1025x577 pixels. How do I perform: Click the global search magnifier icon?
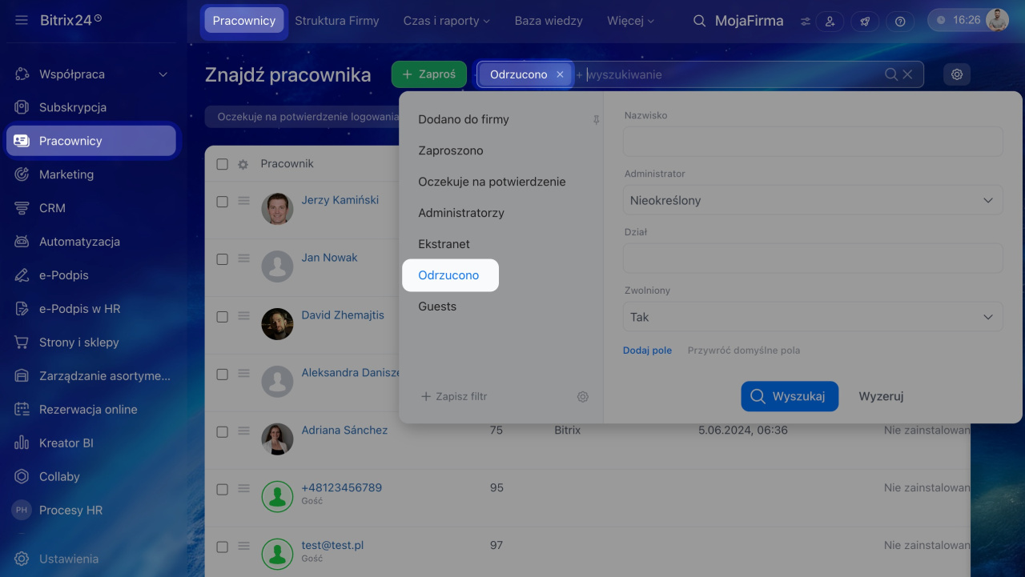(700, 21)
